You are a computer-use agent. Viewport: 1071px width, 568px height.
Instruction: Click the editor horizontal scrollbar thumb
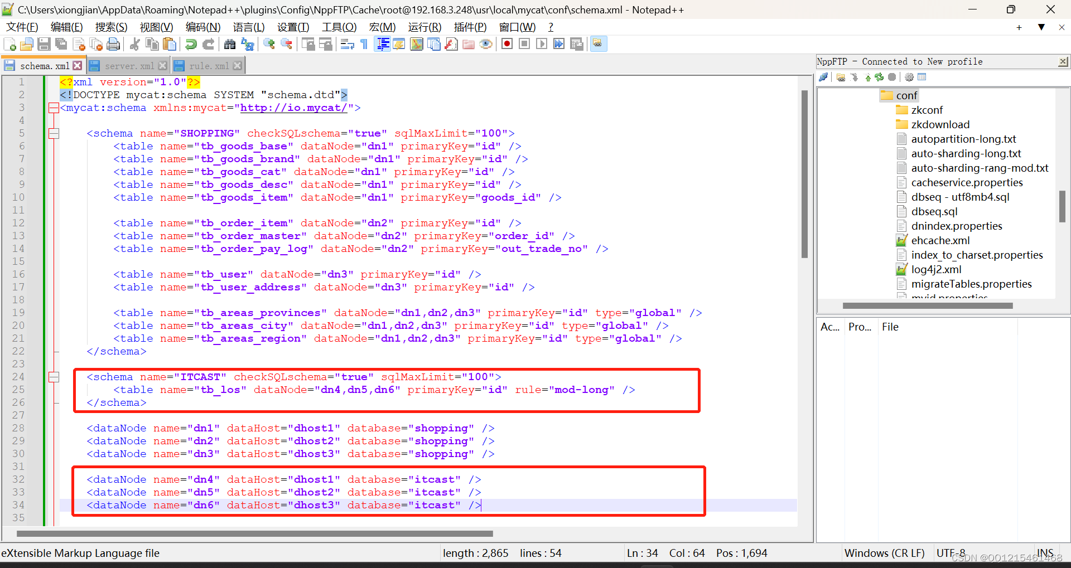[x=255, y=534]
